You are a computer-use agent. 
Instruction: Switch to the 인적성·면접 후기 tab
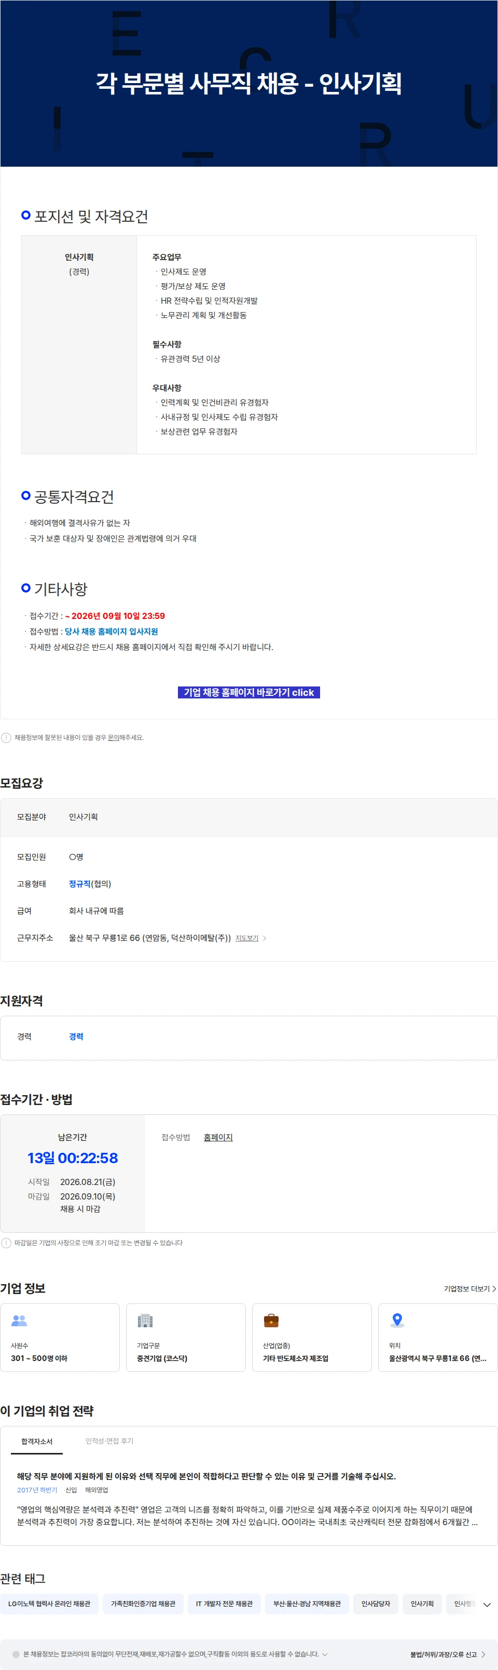click(109, 1441)
